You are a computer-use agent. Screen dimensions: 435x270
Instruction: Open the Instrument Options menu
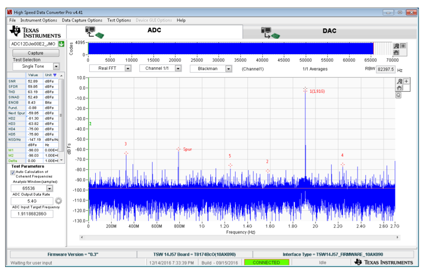pos(39,20)
